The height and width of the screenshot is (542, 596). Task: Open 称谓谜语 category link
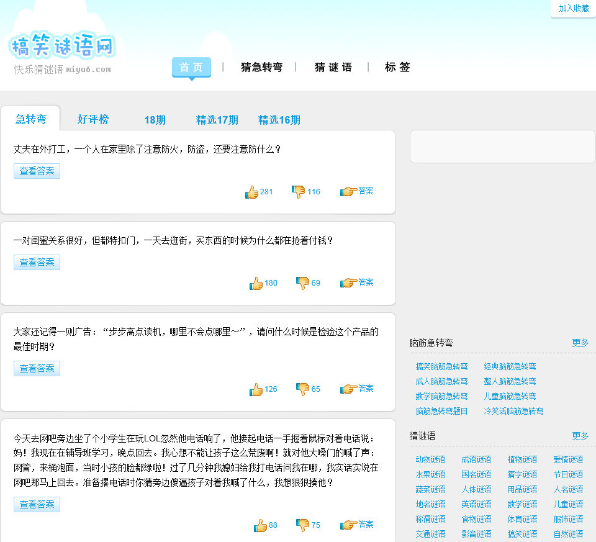coord(431,519)
